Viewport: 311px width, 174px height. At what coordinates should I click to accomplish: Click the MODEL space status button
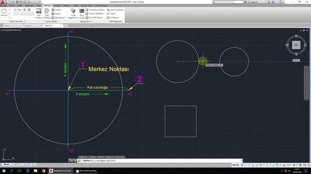tap(236, 165)
